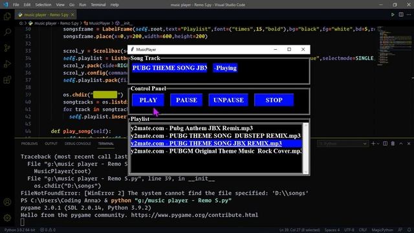The image size is (414, 233).
Task: Click the playlist scrollbar down arrow
Action: click(306, 172)
